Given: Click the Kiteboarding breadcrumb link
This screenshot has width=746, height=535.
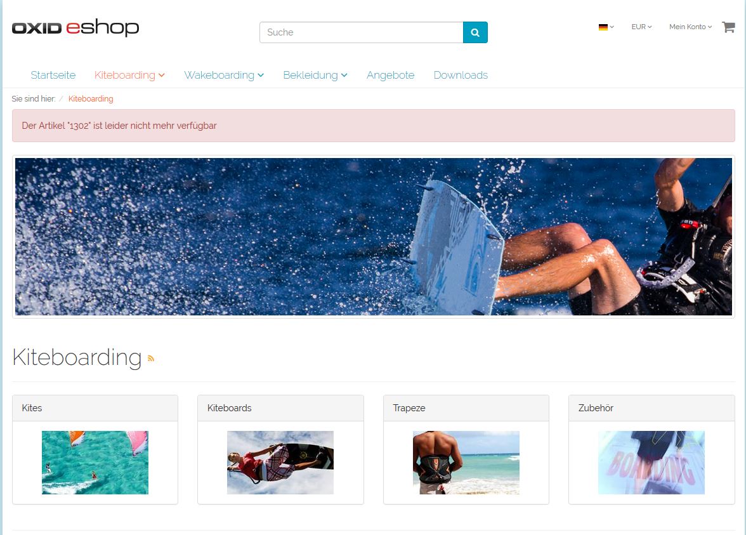Looking at the screenshot, I should [91, 99].
